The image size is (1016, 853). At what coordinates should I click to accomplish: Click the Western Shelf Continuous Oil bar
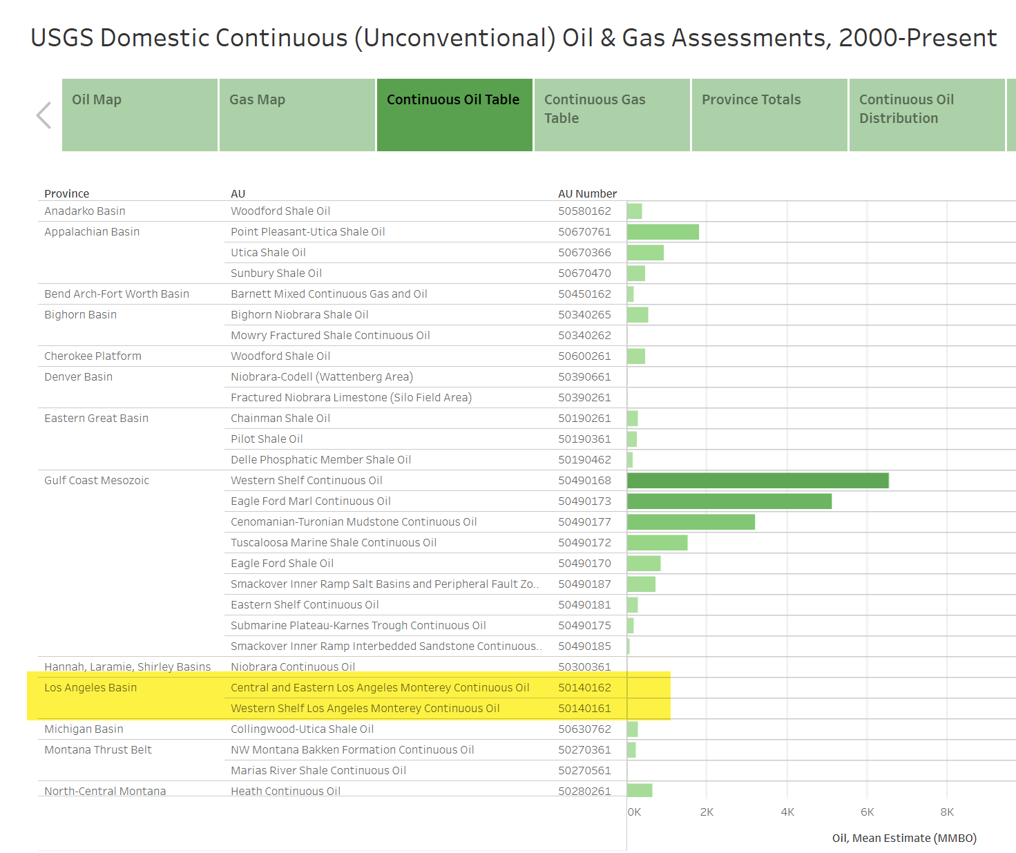click(758, 481)
